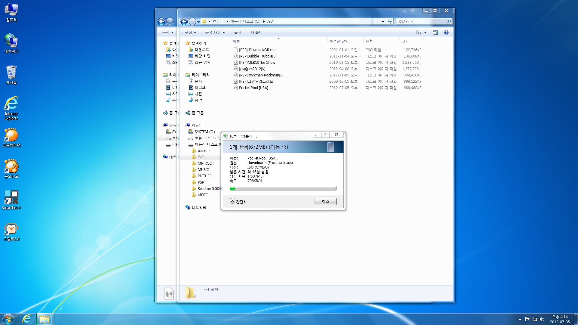Open the Windows Start button
The image size is (578, 325).
pyautogui.click(x=8, y=319)
